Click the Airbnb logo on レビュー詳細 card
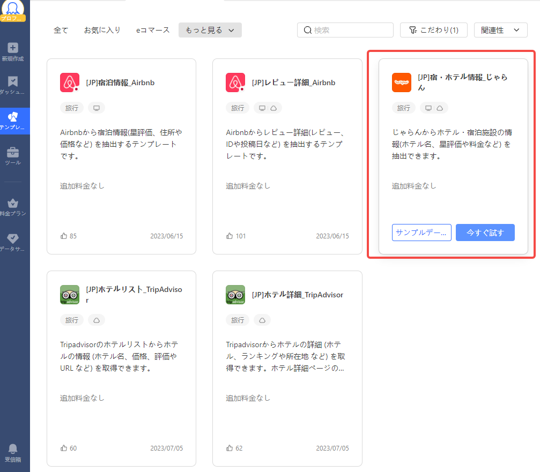540x472 pixels. coord(235,83)
